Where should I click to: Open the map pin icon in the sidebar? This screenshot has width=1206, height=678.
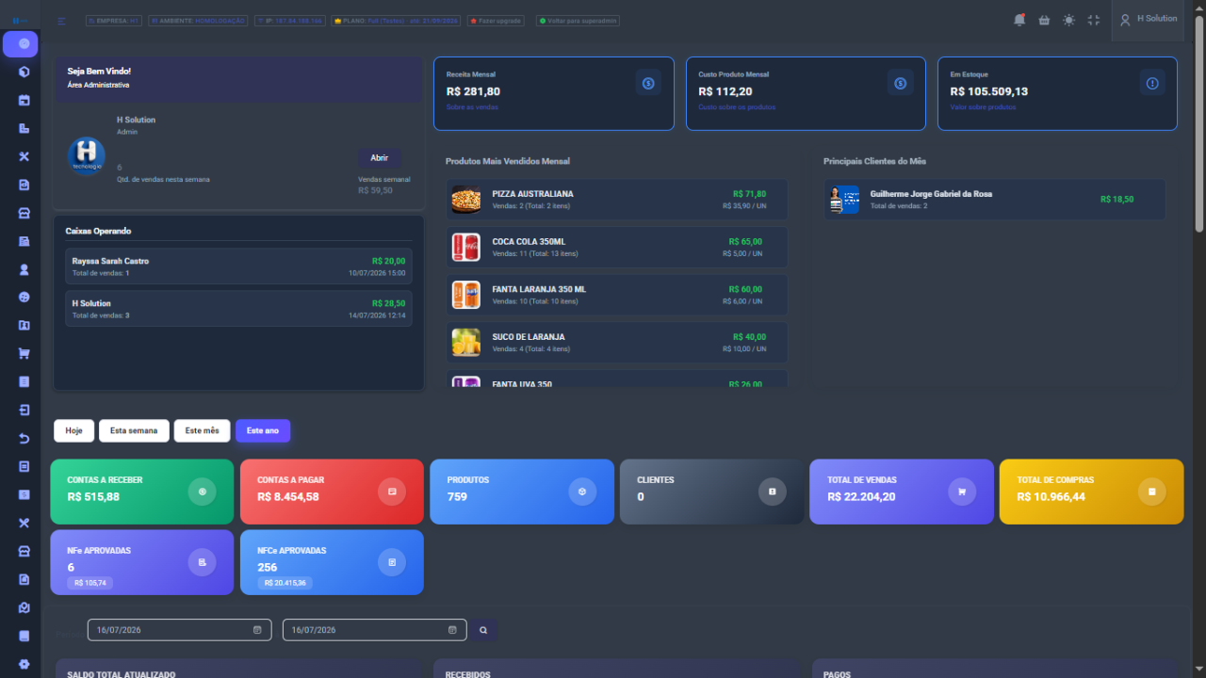pos(24,607)
